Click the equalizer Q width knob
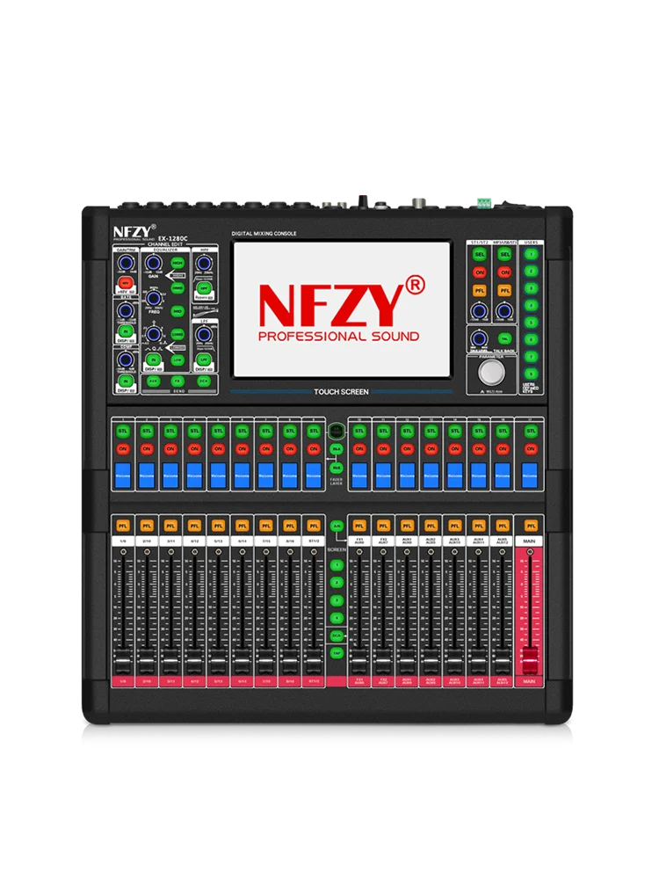The height and width of the screenshot is (879, 659). (x=153, y=335)
